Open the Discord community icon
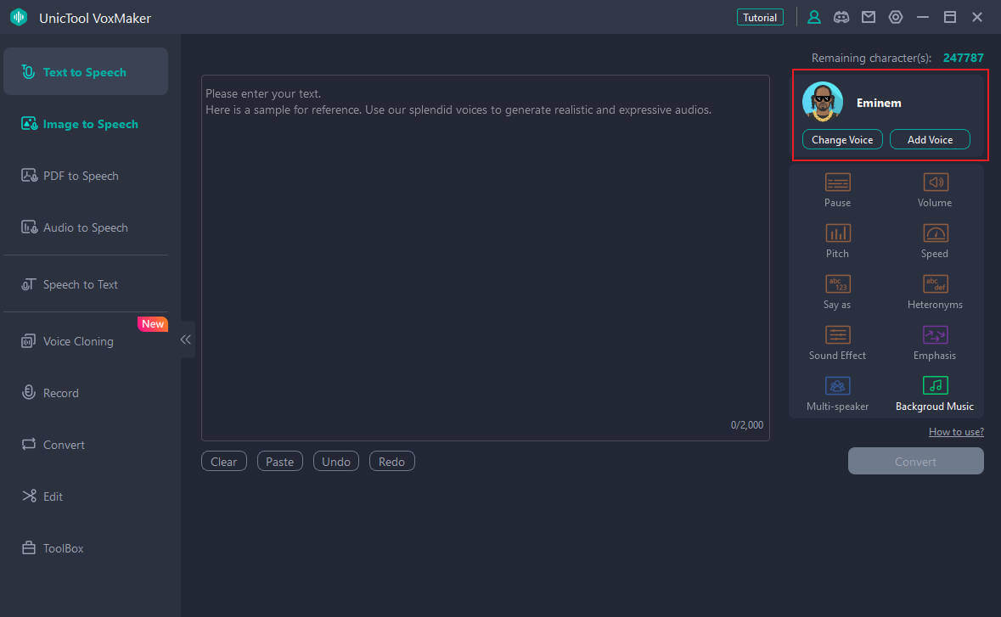 (x=841, y=17)
